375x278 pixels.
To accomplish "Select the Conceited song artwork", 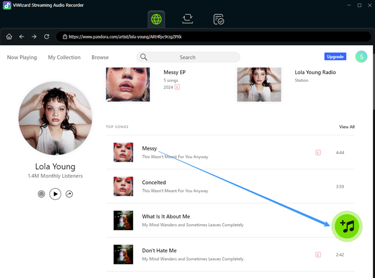I will click(123, 186).
